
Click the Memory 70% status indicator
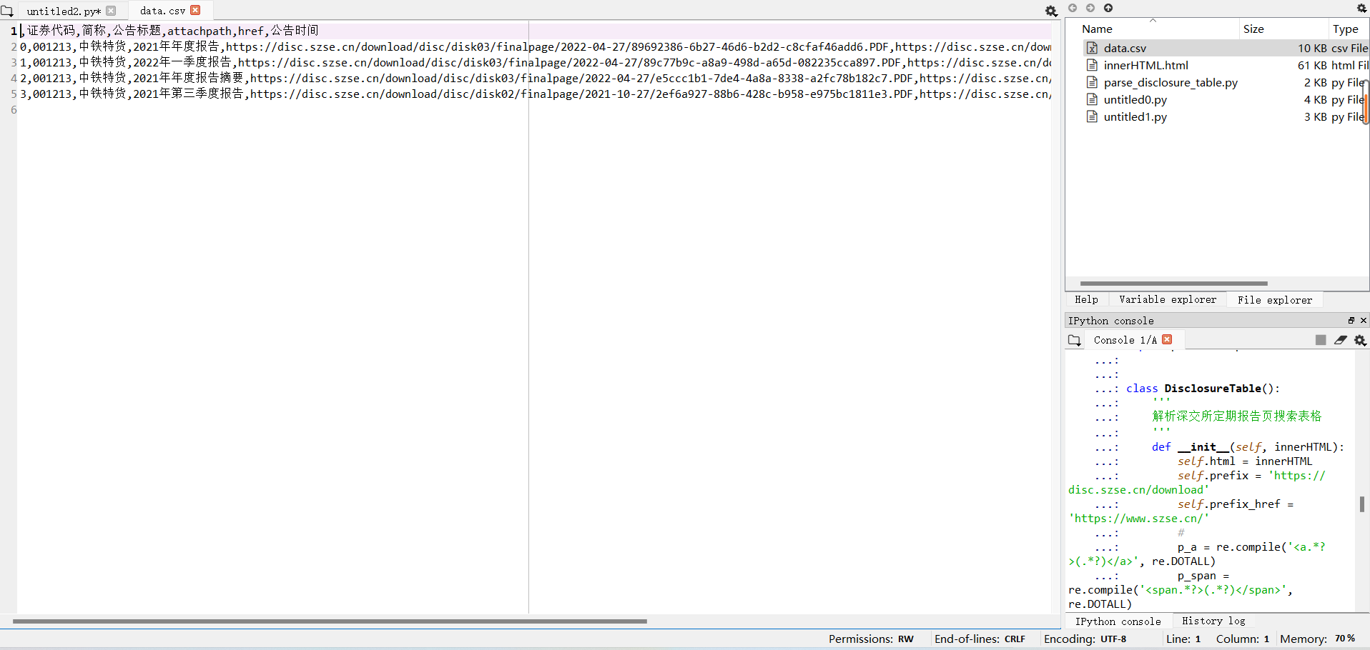[1317, 639]
